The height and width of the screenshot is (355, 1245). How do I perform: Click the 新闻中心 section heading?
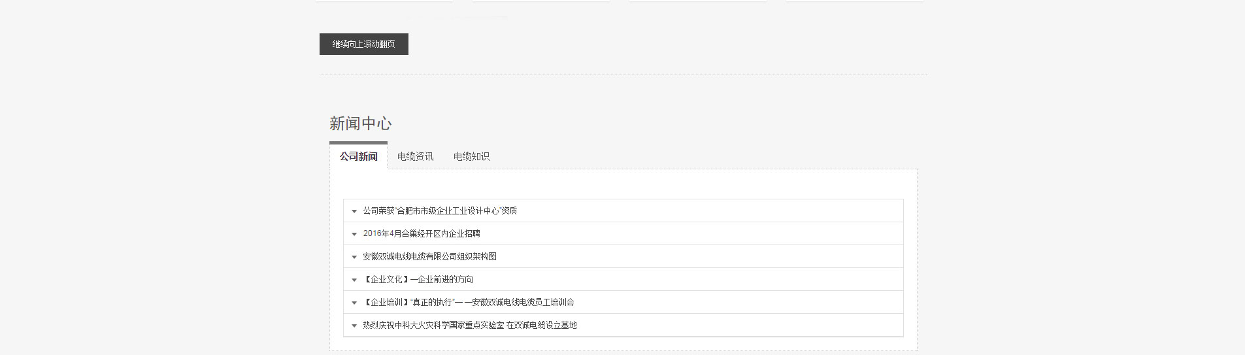pos(360,124)
